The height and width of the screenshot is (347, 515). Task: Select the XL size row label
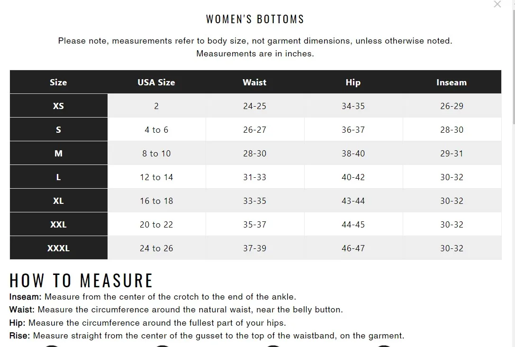pos(58,201)
